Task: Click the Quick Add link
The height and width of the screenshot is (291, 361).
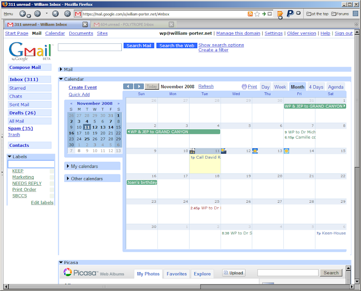Action: (79, 95)
